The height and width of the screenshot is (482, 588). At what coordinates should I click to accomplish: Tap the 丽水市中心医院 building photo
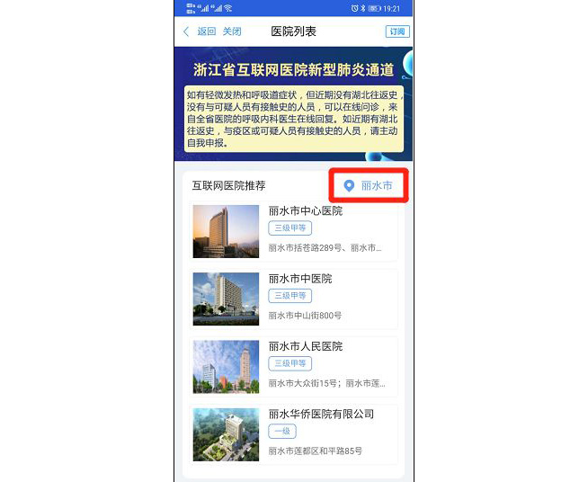point(226,231)
